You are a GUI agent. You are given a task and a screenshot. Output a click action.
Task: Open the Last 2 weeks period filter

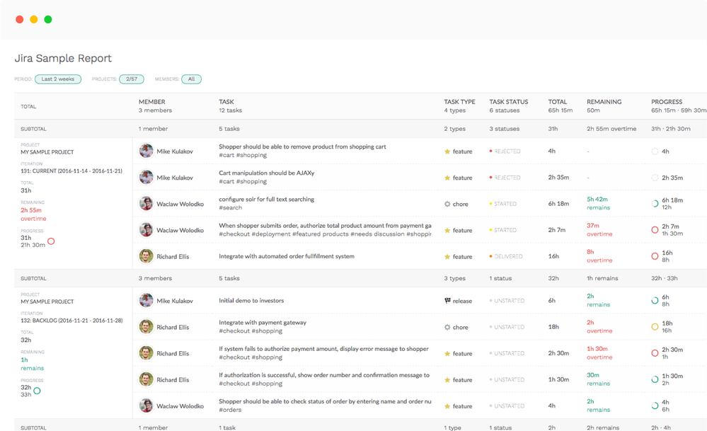58,79
